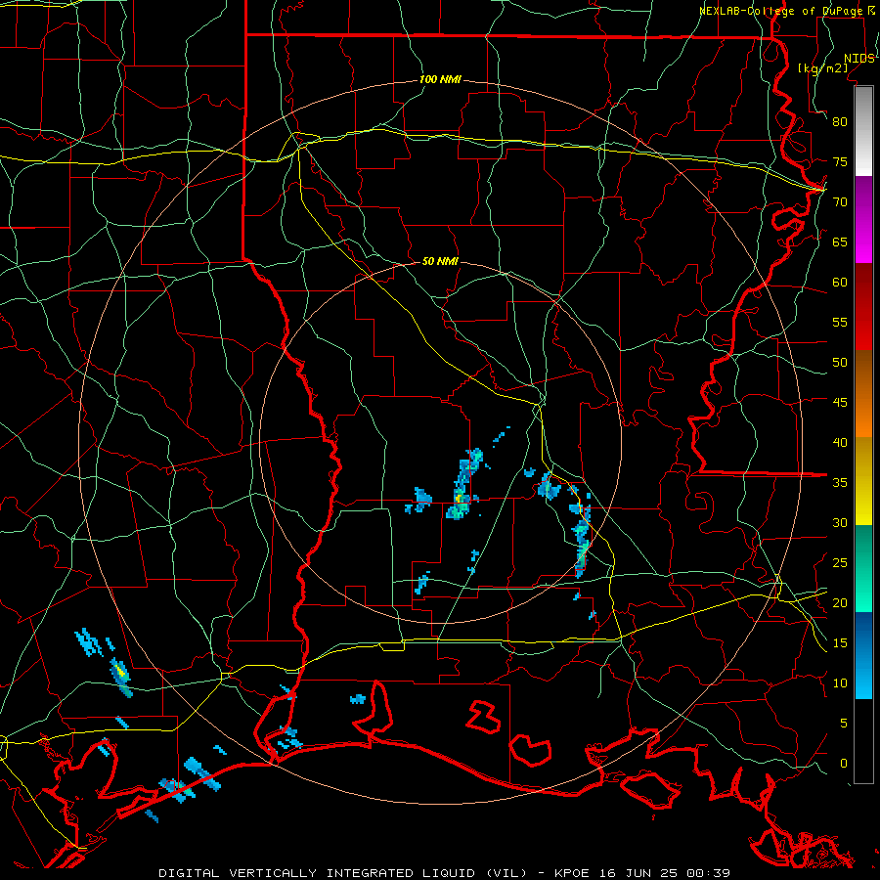Click "DIGITAL VERTICALLY INTEGRATED LIQUID" caption text
The image size is (880, 880).
point(319,873)
